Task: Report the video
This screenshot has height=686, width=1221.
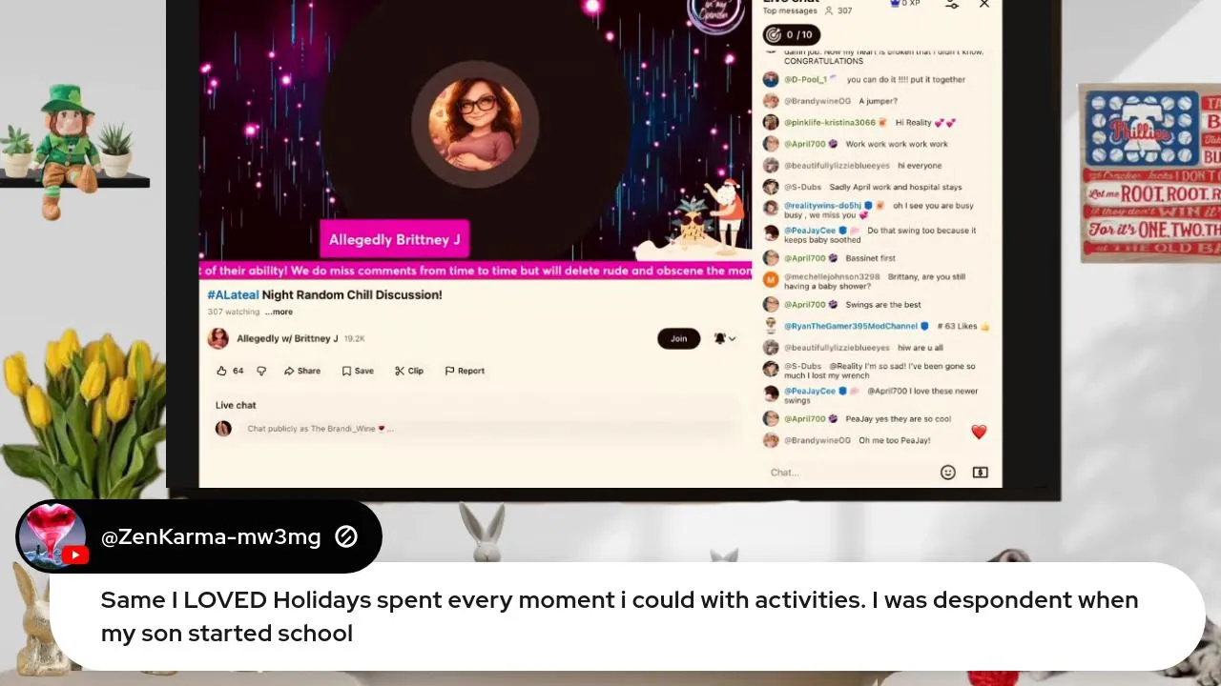Action: pyautogui.click(x=465, y=371)
